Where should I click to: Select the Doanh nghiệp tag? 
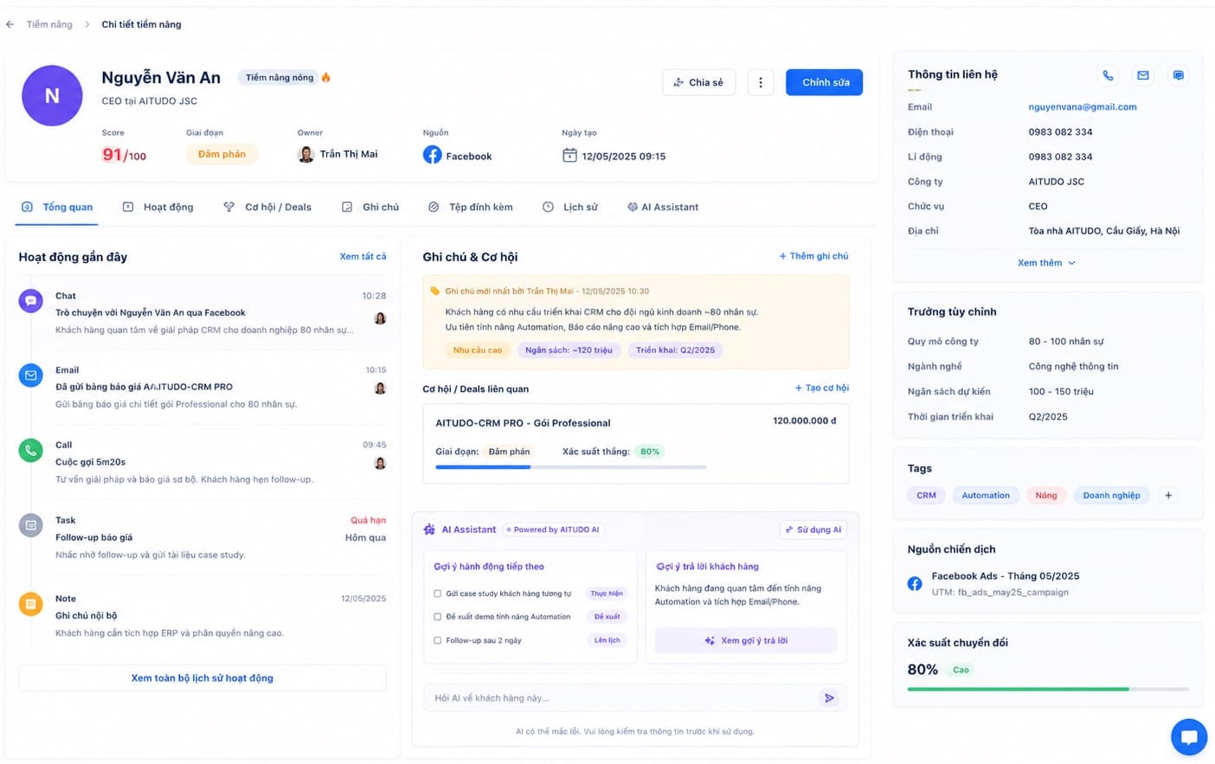click(x=1111, y=496)
